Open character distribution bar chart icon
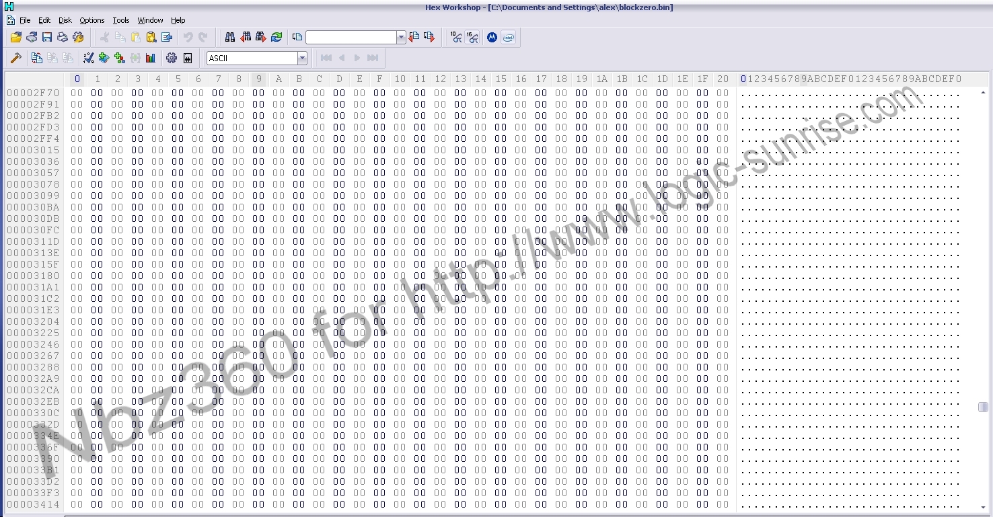The height and width of the screenshot is (517, 993). coord(151,58)
